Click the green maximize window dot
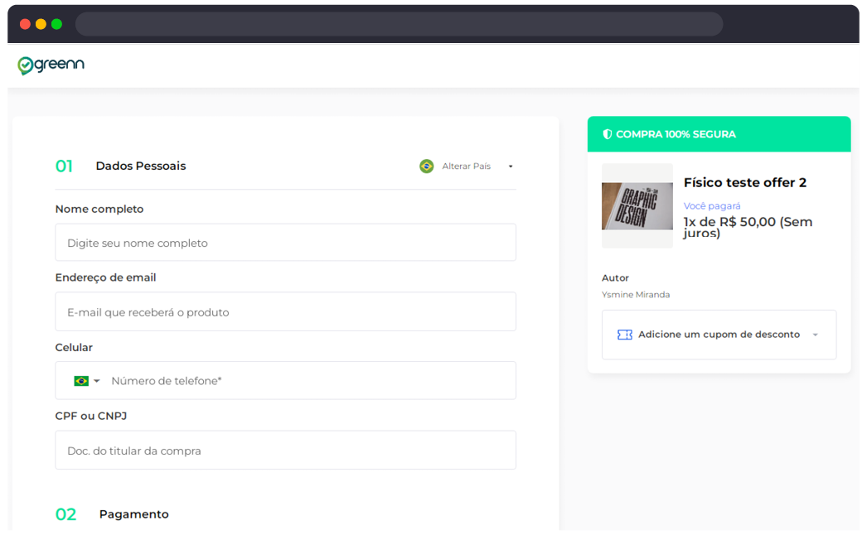 pos(56,24)
